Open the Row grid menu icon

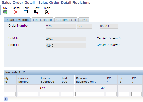point(36,12)
